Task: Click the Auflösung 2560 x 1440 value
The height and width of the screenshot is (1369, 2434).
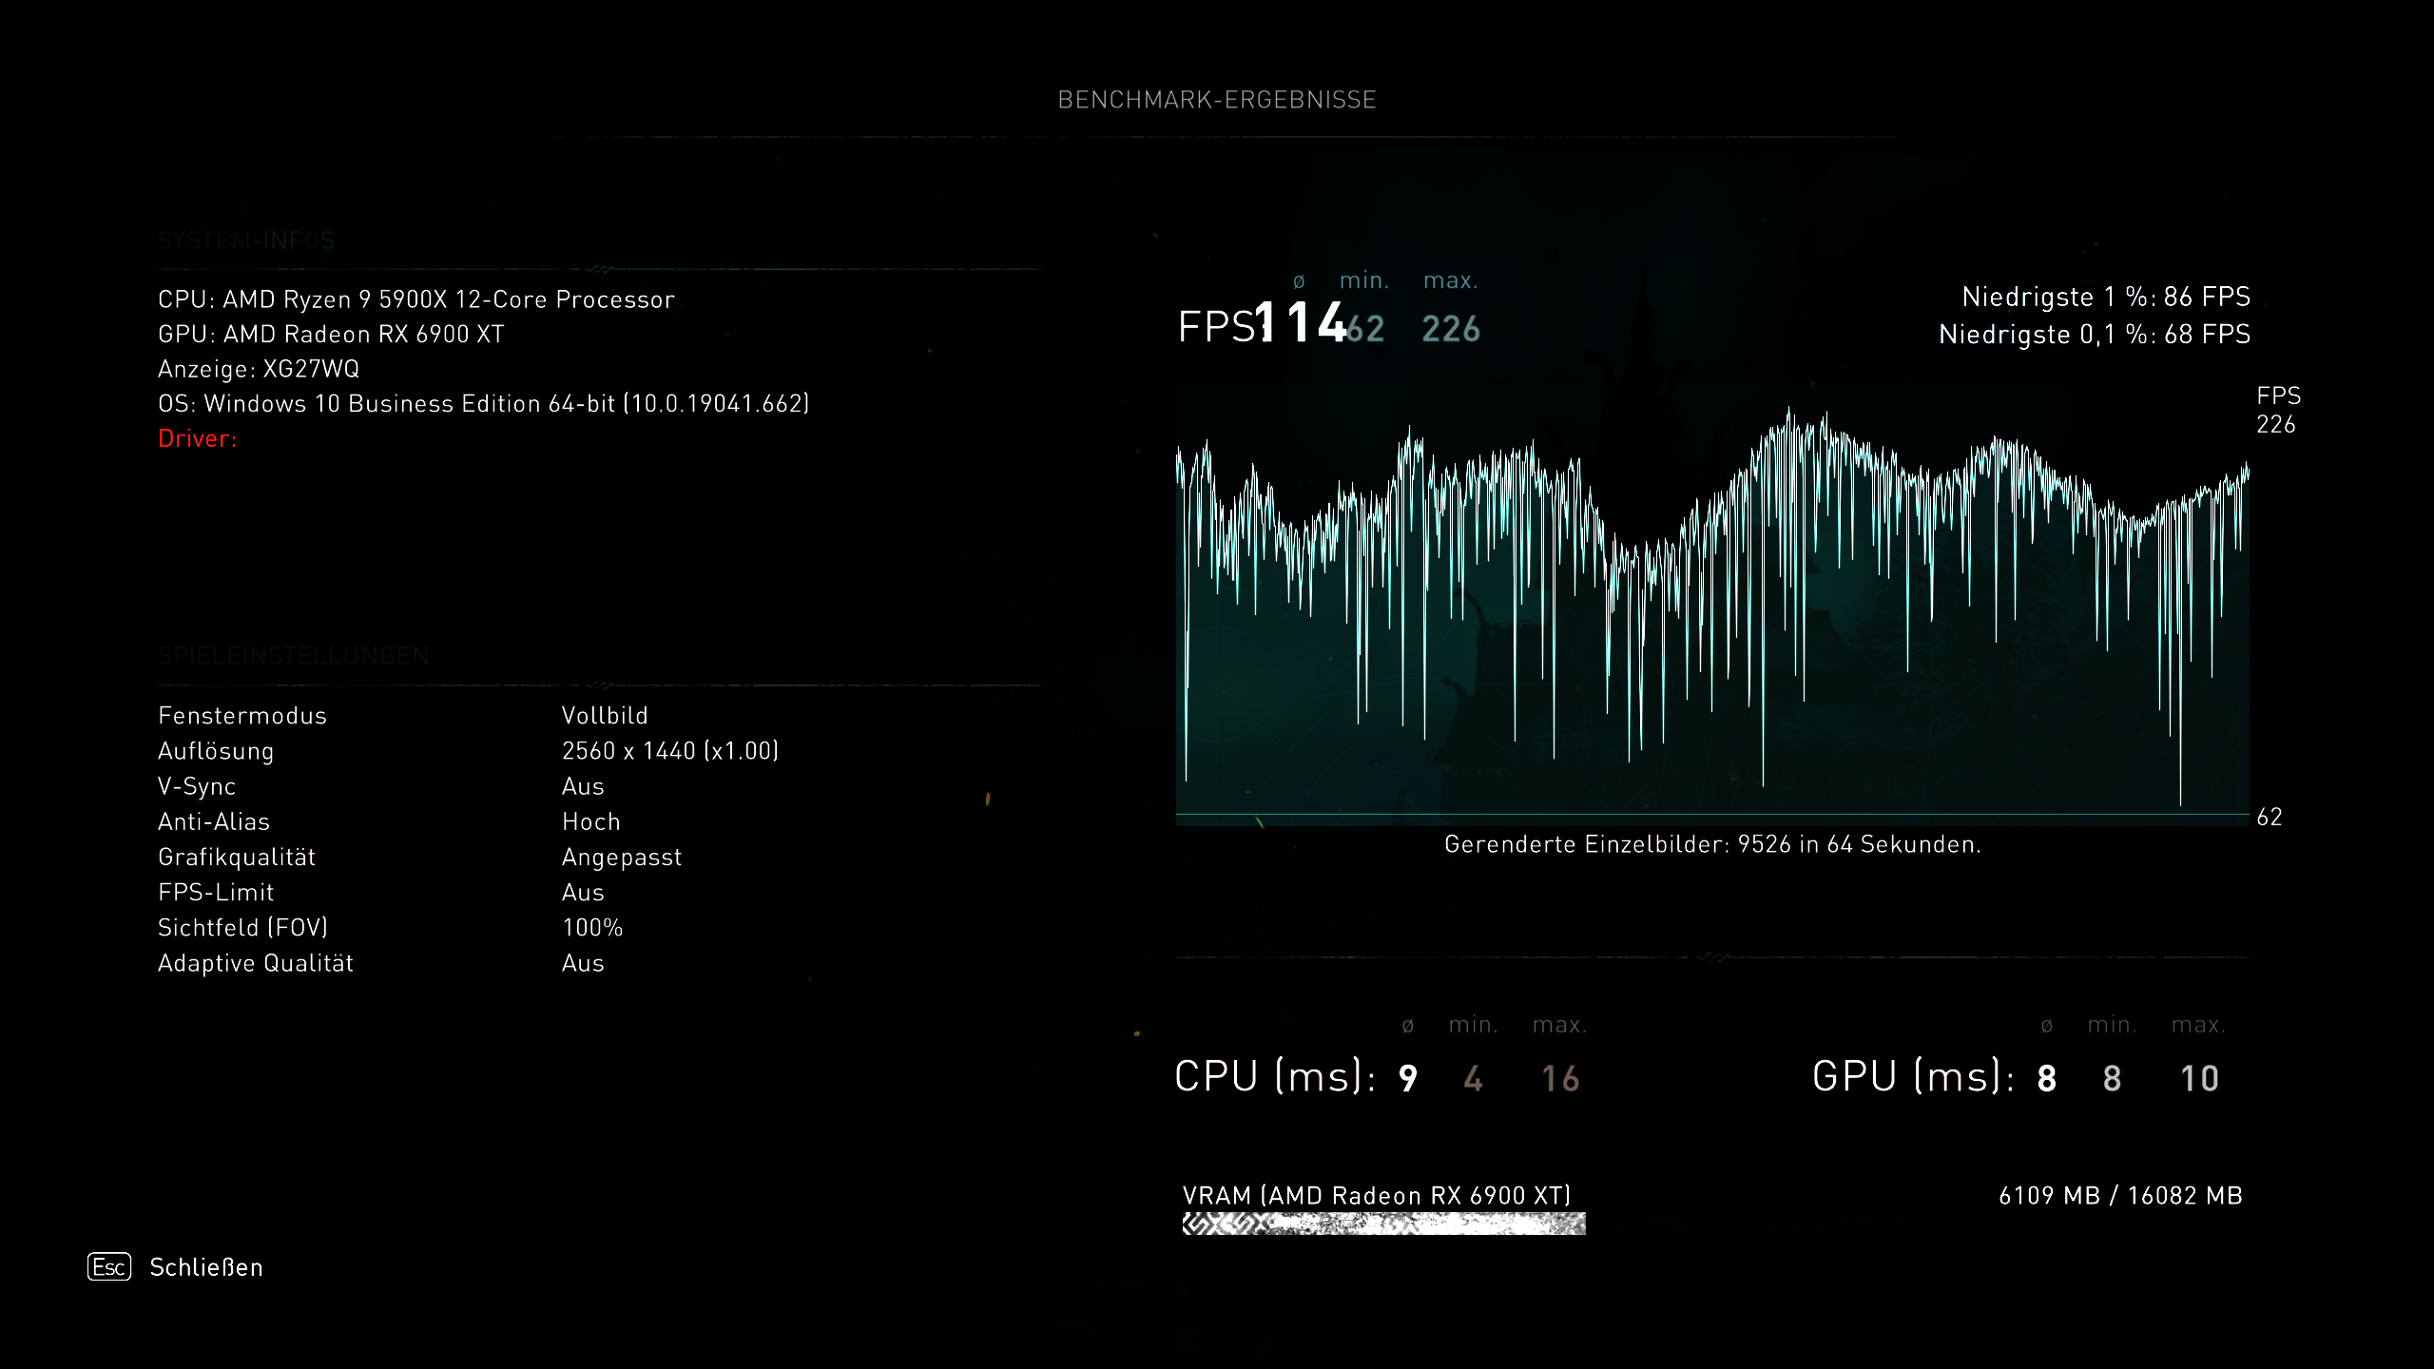Action: tap(669, 751)
